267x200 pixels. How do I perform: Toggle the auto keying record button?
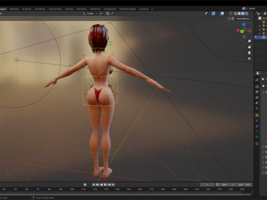coord(85,184)
